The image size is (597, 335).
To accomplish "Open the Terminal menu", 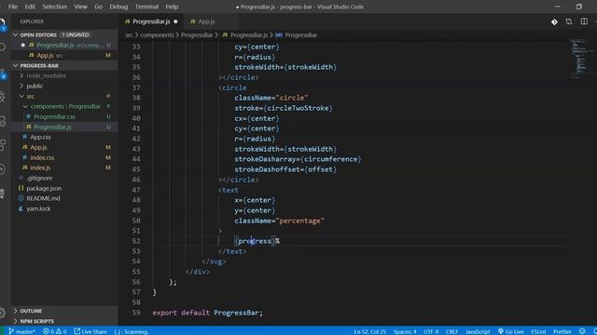I will pos(146,7).
